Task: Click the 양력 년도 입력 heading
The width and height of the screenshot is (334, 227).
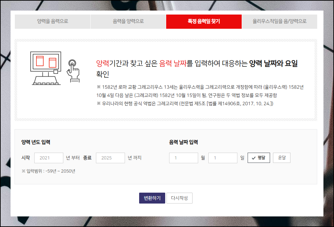Action: [x=36, y=142]
